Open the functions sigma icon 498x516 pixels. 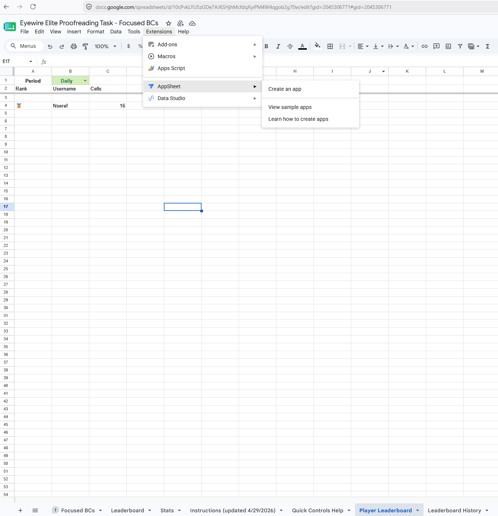pyautogui.click(x=488, y=46)
